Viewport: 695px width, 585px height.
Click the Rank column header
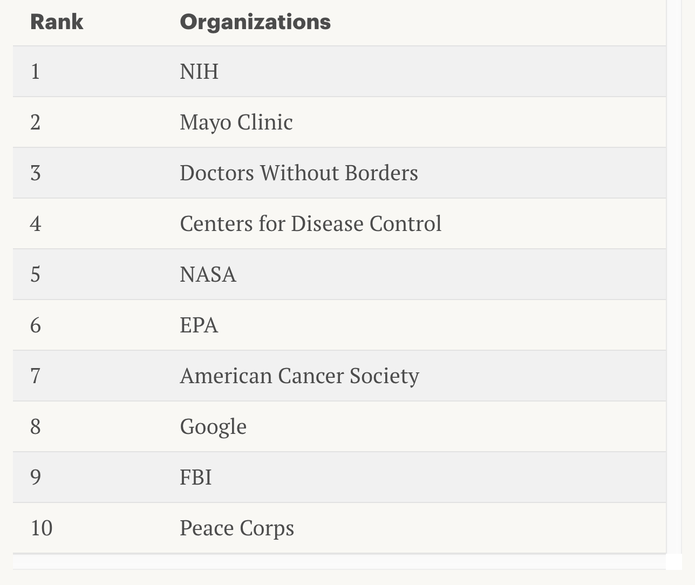(x=57, y=22)
